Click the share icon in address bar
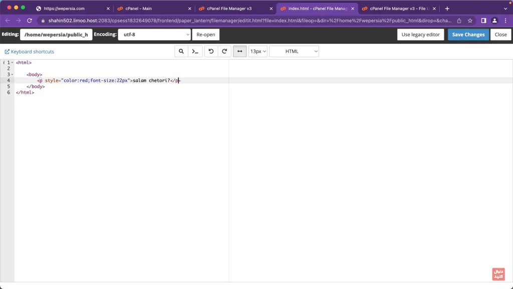The image size is (513, 289). [459, 21]
